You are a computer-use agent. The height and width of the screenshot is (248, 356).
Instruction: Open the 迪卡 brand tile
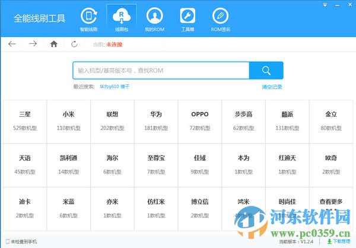pos(25,209)
